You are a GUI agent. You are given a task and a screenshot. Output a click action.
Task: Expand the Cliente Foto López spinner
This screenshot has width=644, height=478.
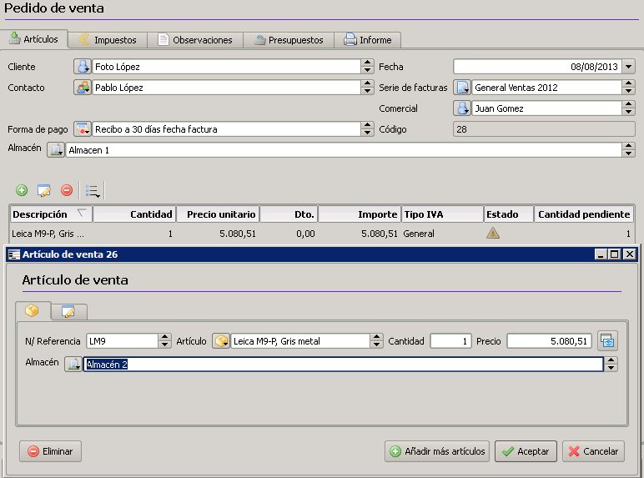pyautogui.click(x=367, y=67)
